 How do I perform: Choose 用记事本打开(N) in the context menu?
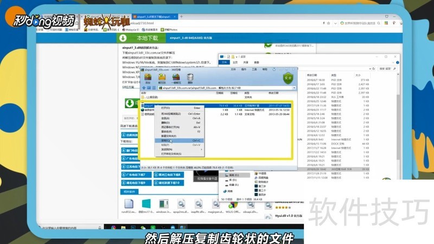[180, 127]
